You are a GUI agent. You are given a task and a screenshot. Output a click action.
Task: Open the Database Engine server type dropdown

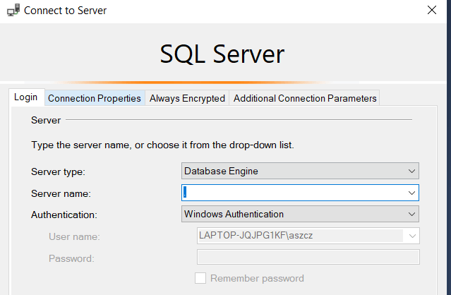click(x=300, y=171)
